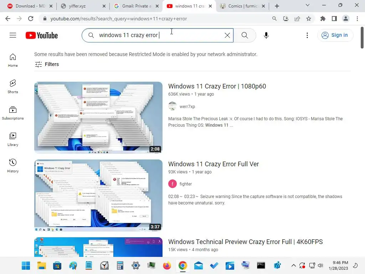Switch to the Download - MEGA tab
The image size is (365, 274).
click(x=30, y=6)
